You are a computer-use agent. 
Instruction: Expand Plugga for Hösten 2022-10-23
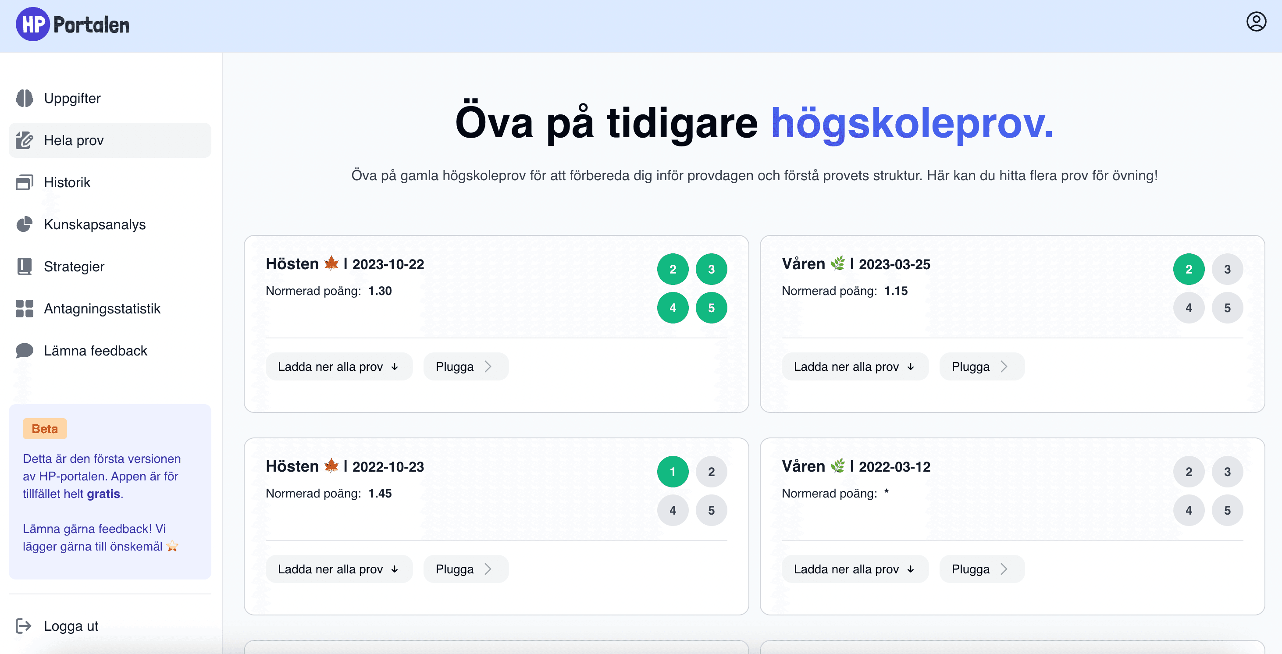(x=465, y=569)
